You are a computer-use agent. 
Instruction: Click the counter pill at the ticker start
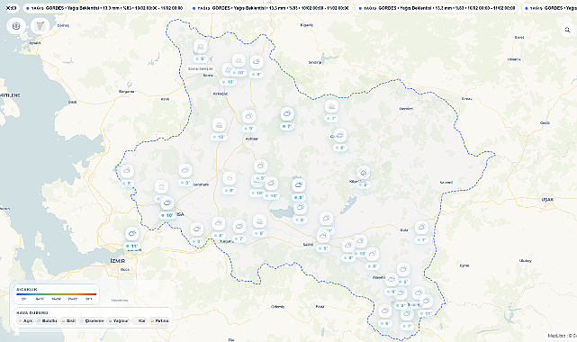pos(12,8)
